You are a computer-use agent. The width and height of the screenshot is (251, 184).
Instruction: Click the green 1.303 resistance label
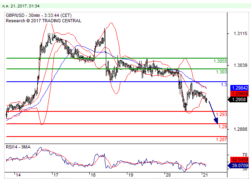(x=221, y=72)
